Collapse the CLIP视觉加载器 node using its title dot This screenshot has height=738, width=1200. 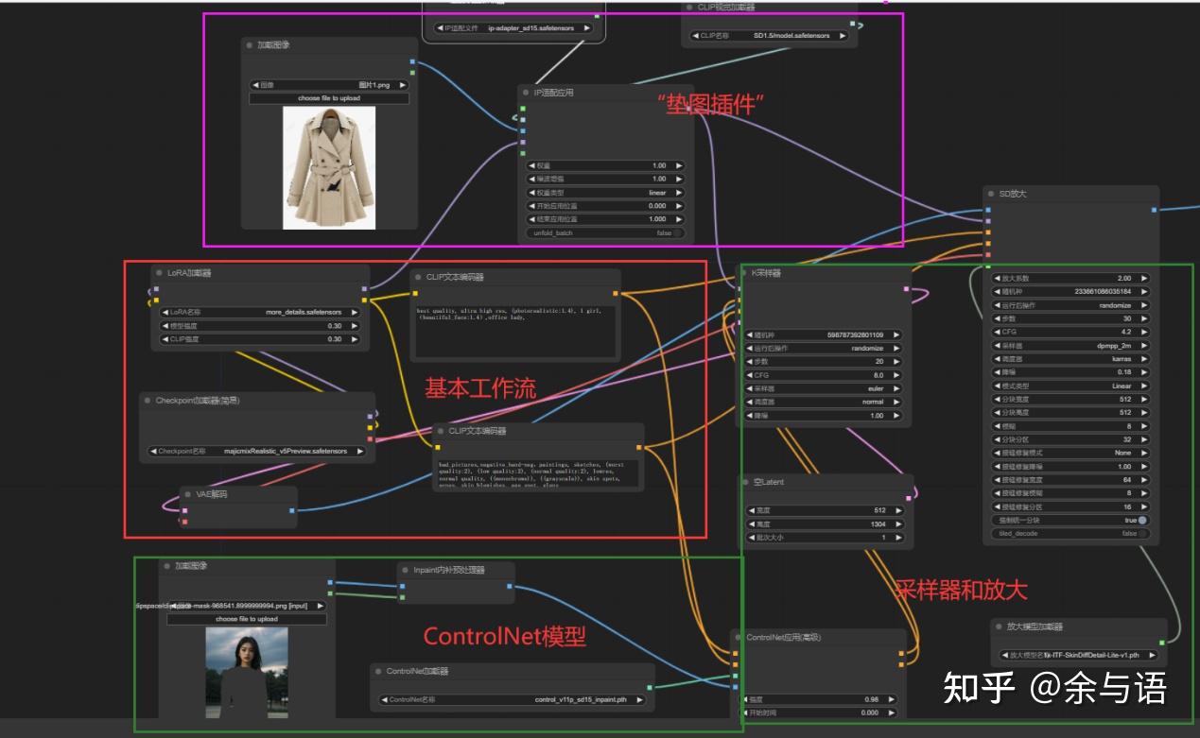click(x=688, y=8)
